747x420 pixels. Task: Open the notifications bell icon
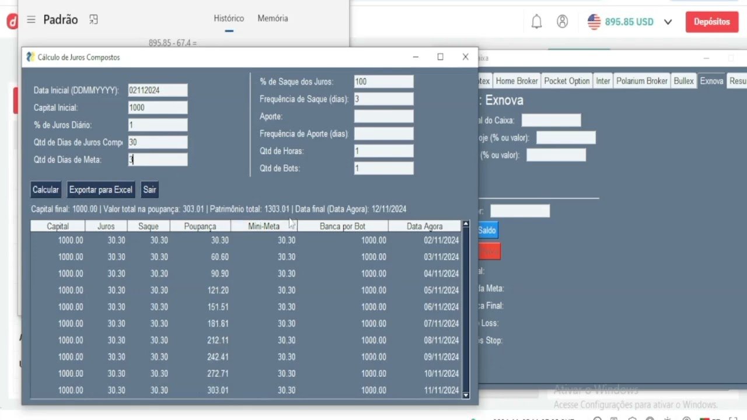coord(536,22)
